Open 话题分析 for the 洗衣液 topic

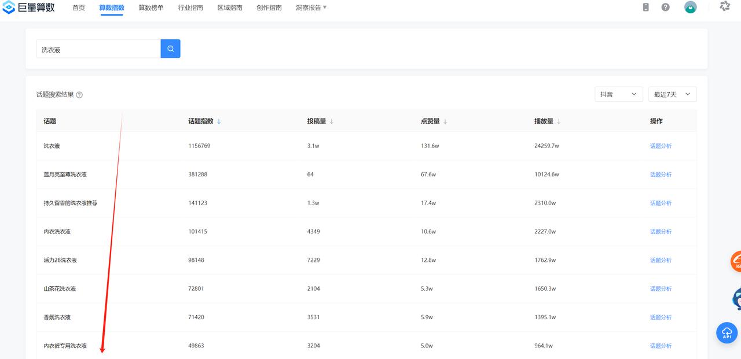point(661,146)
